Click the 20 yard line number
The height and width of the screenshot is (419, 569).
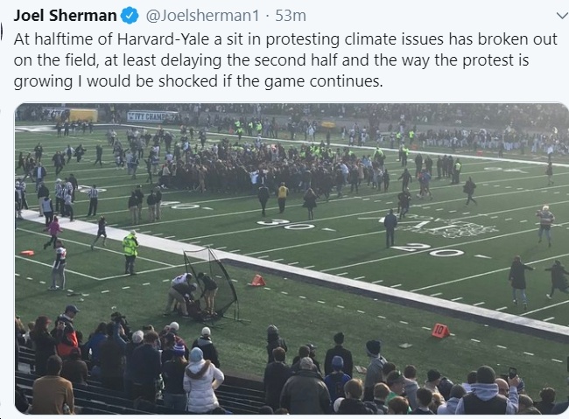point(428,249)
